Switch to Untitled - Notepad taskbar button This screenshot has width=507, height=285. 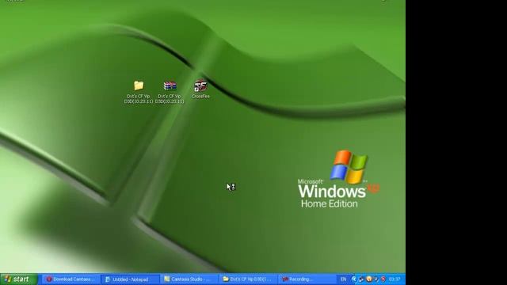pyautogui.click(x=130, y=279)
